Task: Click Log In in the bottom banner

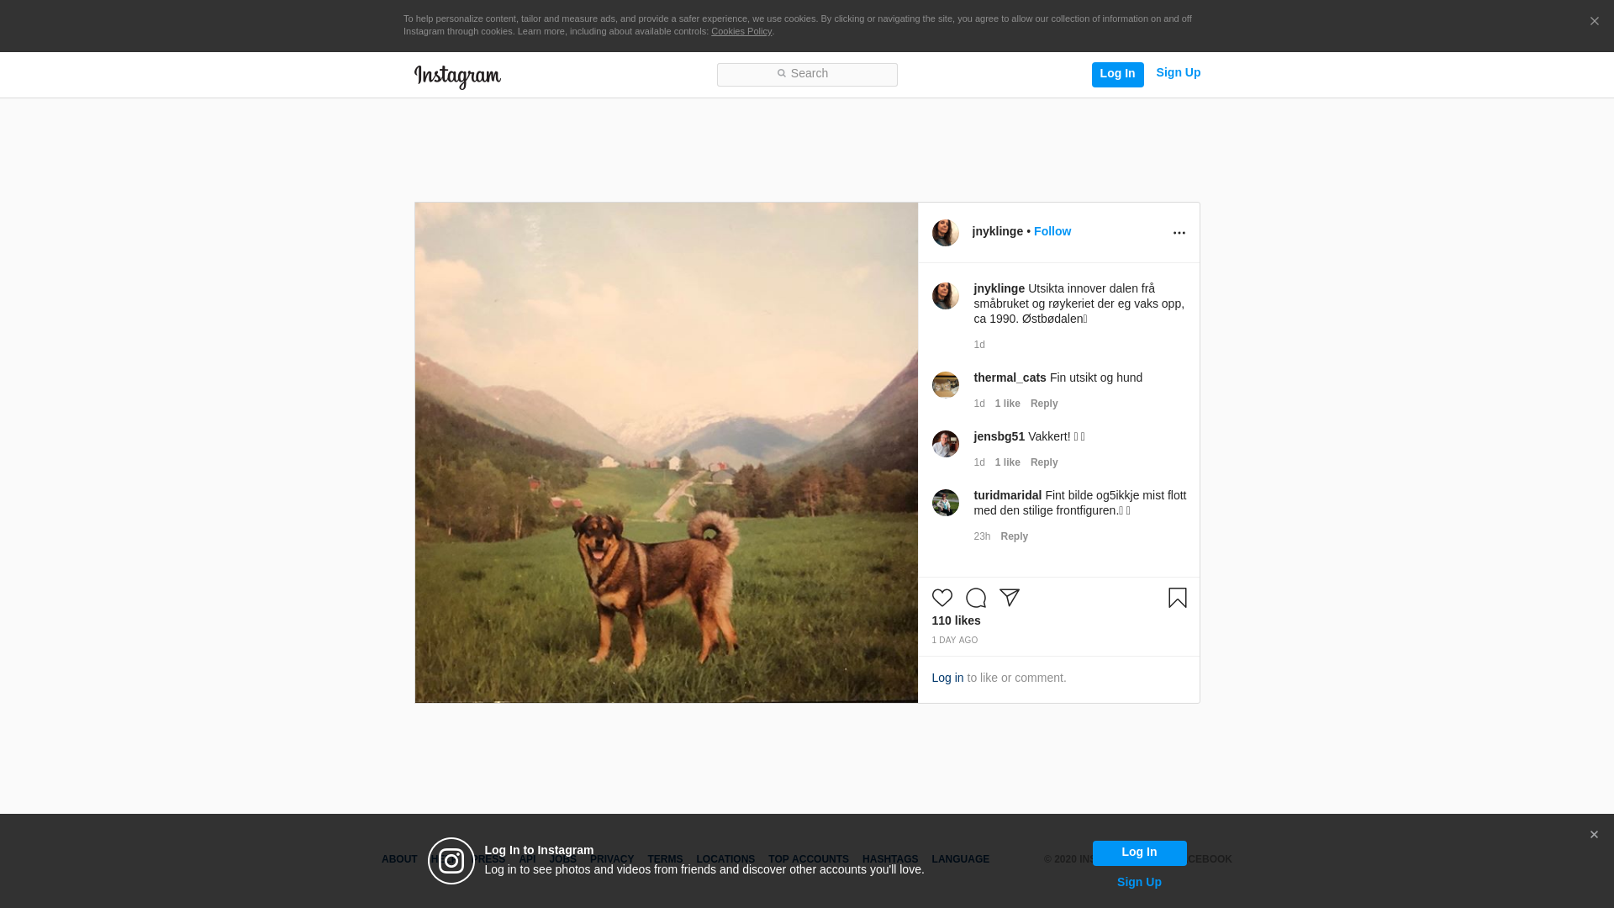Action: click(1139, 853)
